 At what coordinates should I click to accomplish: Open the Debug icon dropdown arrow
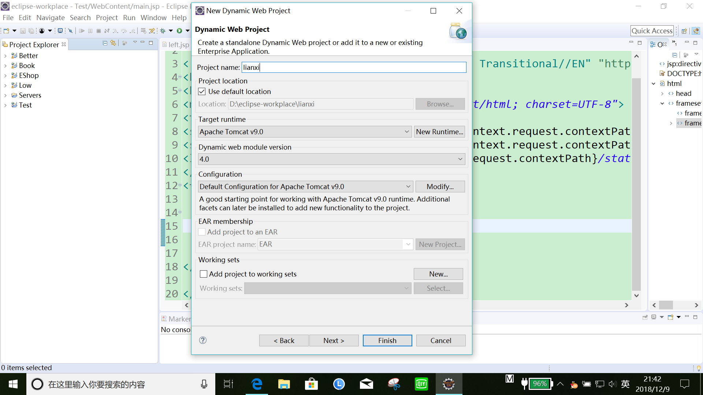tap(171, 31)
